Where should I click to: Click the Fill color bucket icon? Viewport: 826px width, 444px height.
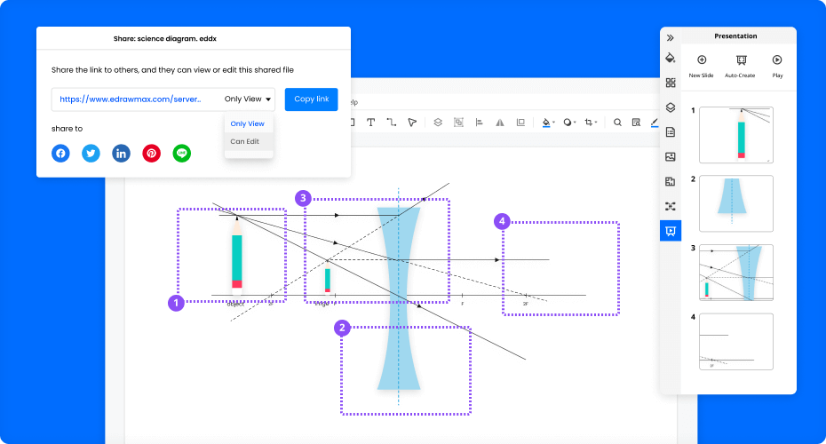click(545, 123)
